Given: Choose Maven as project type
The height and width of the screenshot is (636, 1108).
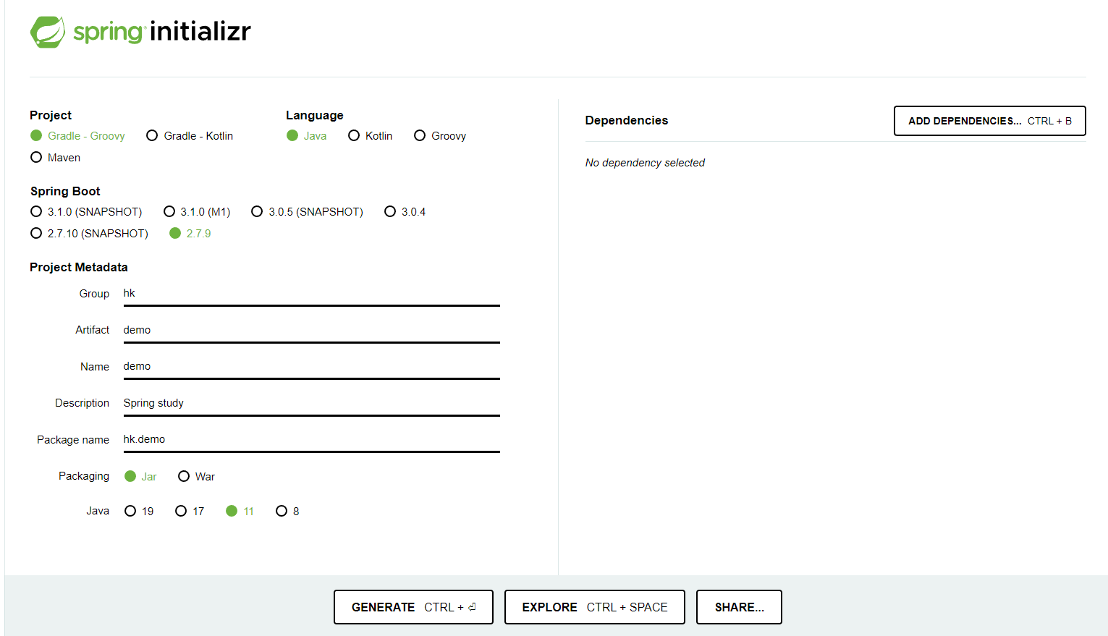Looking at the screenshot, I should (55, 158).
